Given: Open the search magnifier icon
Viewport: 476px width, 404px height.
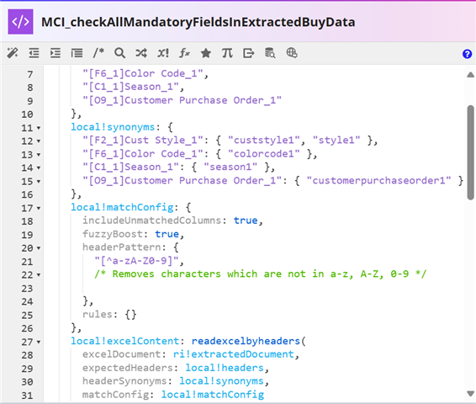Looking at the screenshot, I should click(119, 53).
